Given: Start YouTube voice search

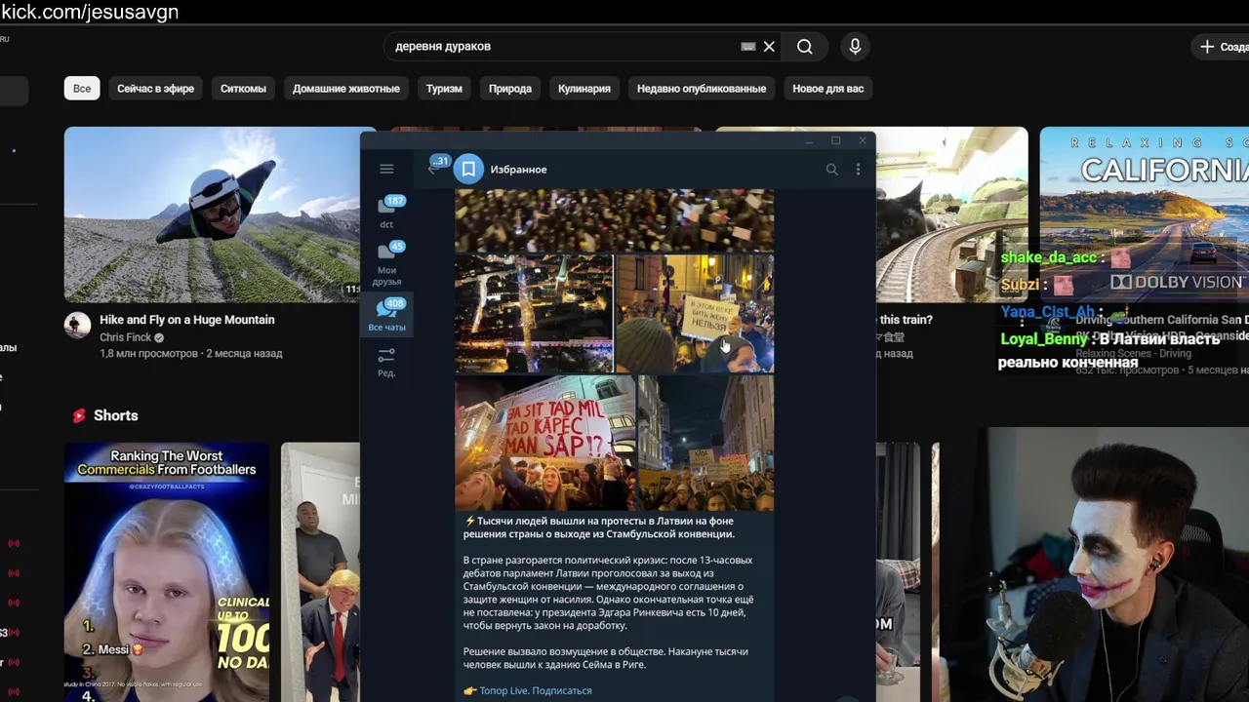Looking at the screenshot, I should tap(855, 47).
